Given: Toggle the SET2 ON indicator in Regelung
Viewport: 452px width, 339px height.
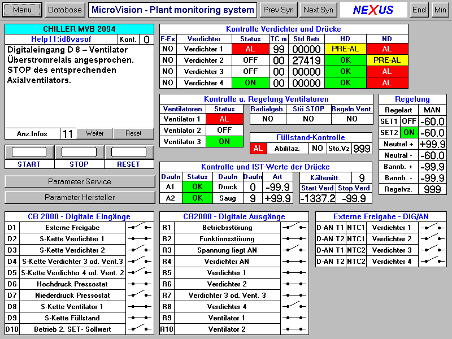Looking at the screenshot, I should pyautogui.click(x=409, y=133).
